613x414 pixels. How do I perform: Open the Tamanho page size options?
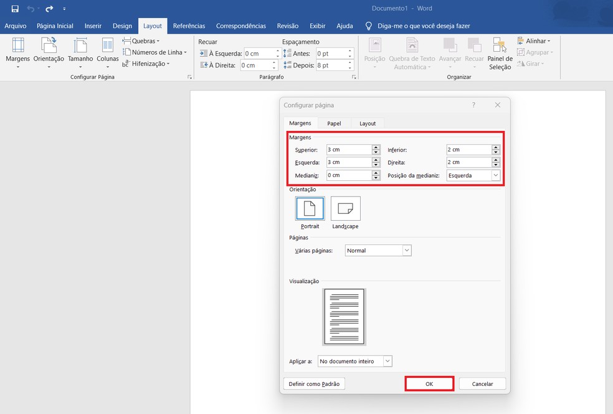pyautogui.click(x=80, y=53)
